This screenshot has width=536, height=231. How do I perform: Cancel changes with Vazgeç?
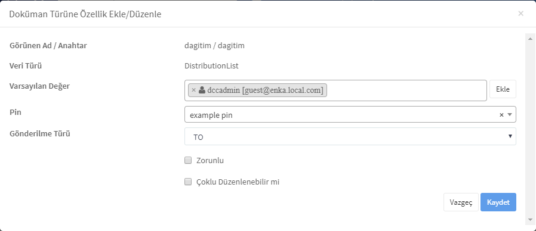coord(461,202)
